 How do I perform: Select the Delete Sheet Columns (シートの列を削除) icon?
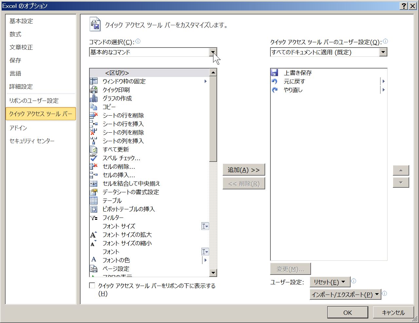[x=94, y=132]
